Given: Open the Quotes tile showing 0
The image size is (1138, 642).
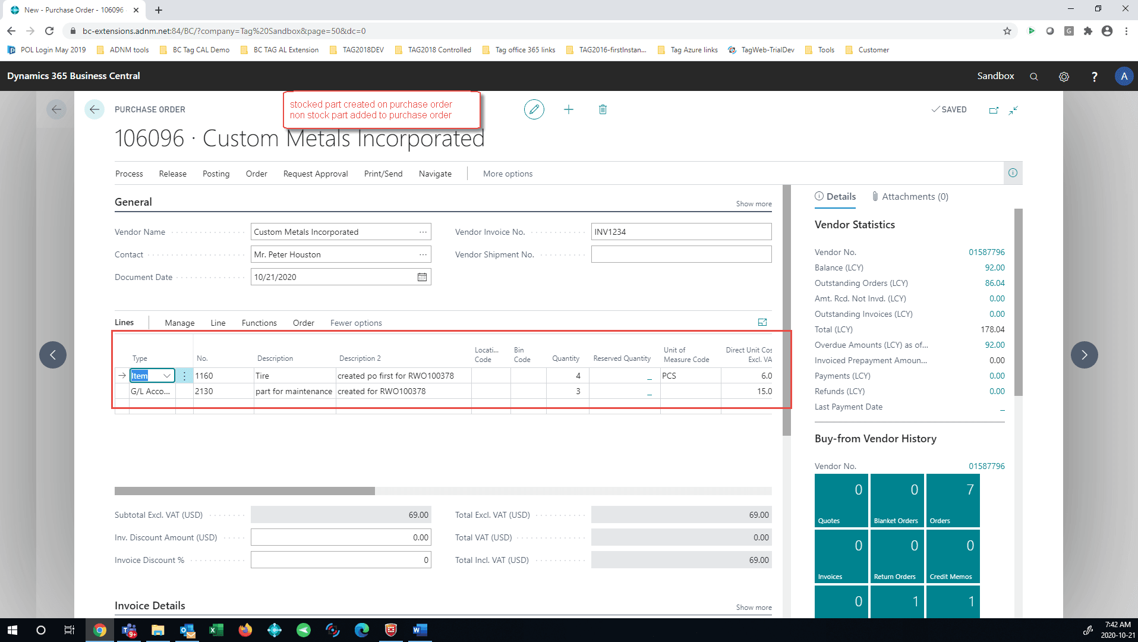Looking at the screenshot, I should pos(841,501).
